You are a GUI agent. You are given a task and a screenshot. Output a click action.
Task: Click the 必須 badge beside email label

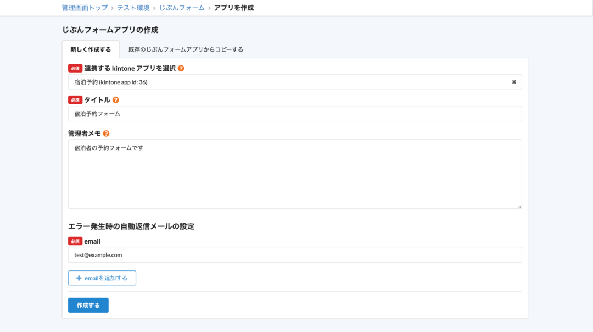click(75, 241)
